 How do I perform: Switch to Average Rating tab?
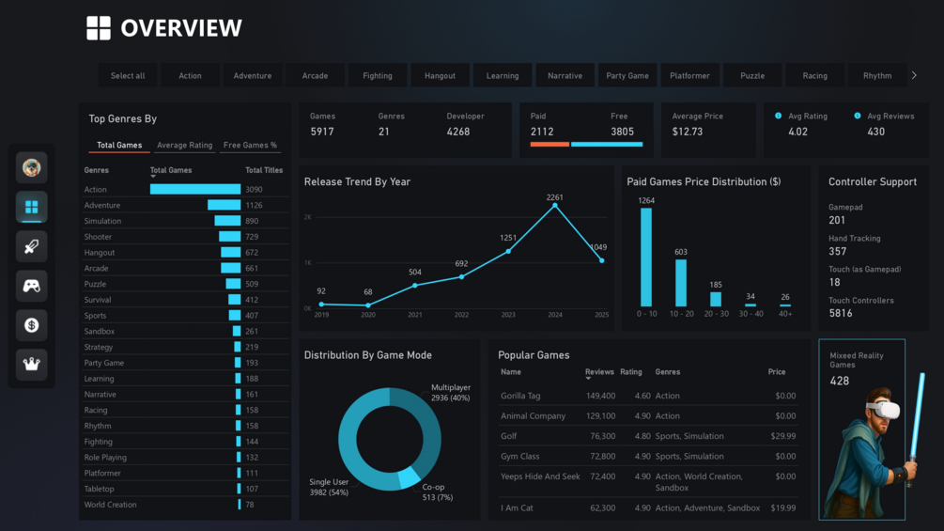184,145
